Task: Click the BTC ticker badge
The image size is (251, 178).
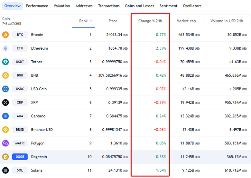Action: (20, 35)
